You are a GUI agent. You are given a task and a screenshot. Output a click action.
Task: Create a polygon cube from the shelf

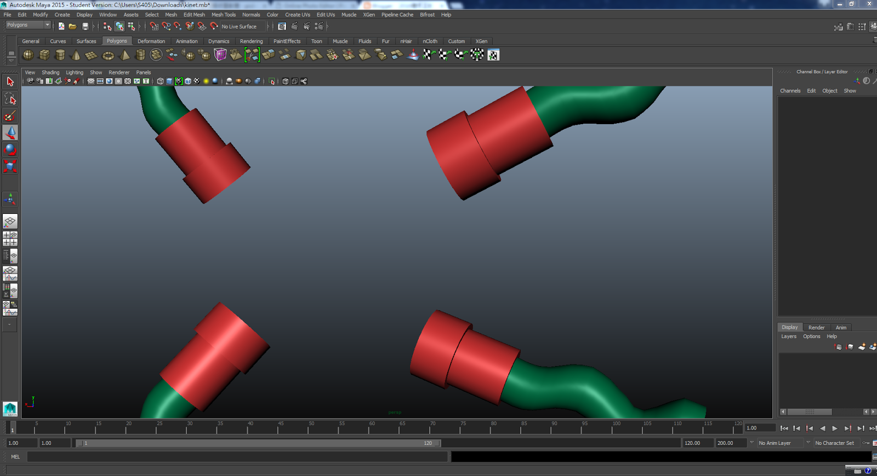44,55
